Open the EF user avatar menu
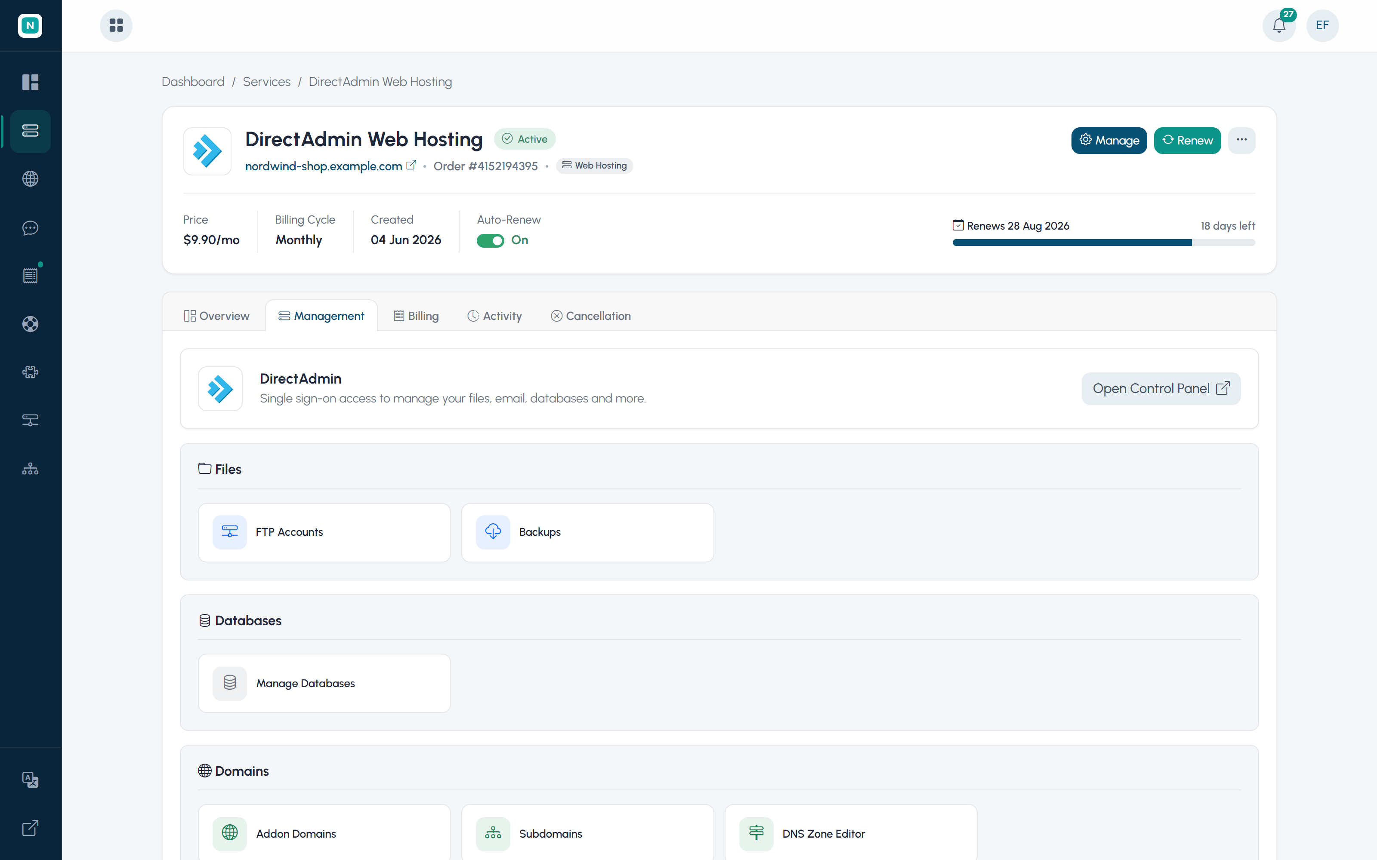This screenshot has height=860, width=1377. pyautogui.click(x=1322, y=26)
